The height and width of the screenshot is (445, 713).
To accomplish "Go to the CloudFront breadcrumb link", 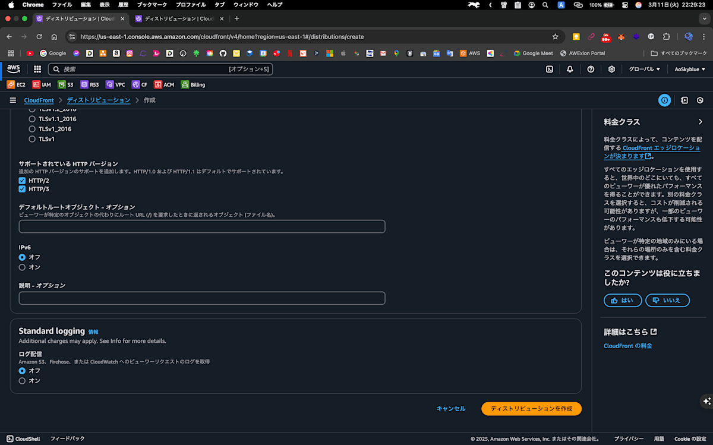I will pyautogui.click(x=39, y=100).
